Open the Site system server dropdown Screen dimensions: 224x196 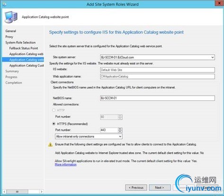[x=213, y=57]
